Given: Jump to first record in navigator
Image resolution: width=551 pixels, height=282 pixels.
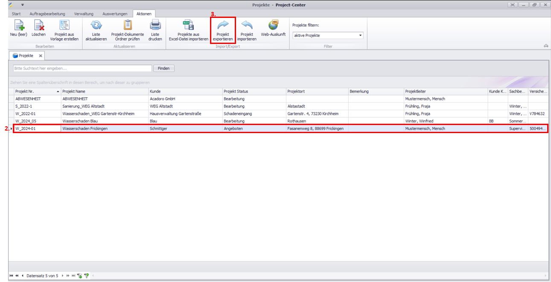Looking at the screenshot, I should pos(11,276).
